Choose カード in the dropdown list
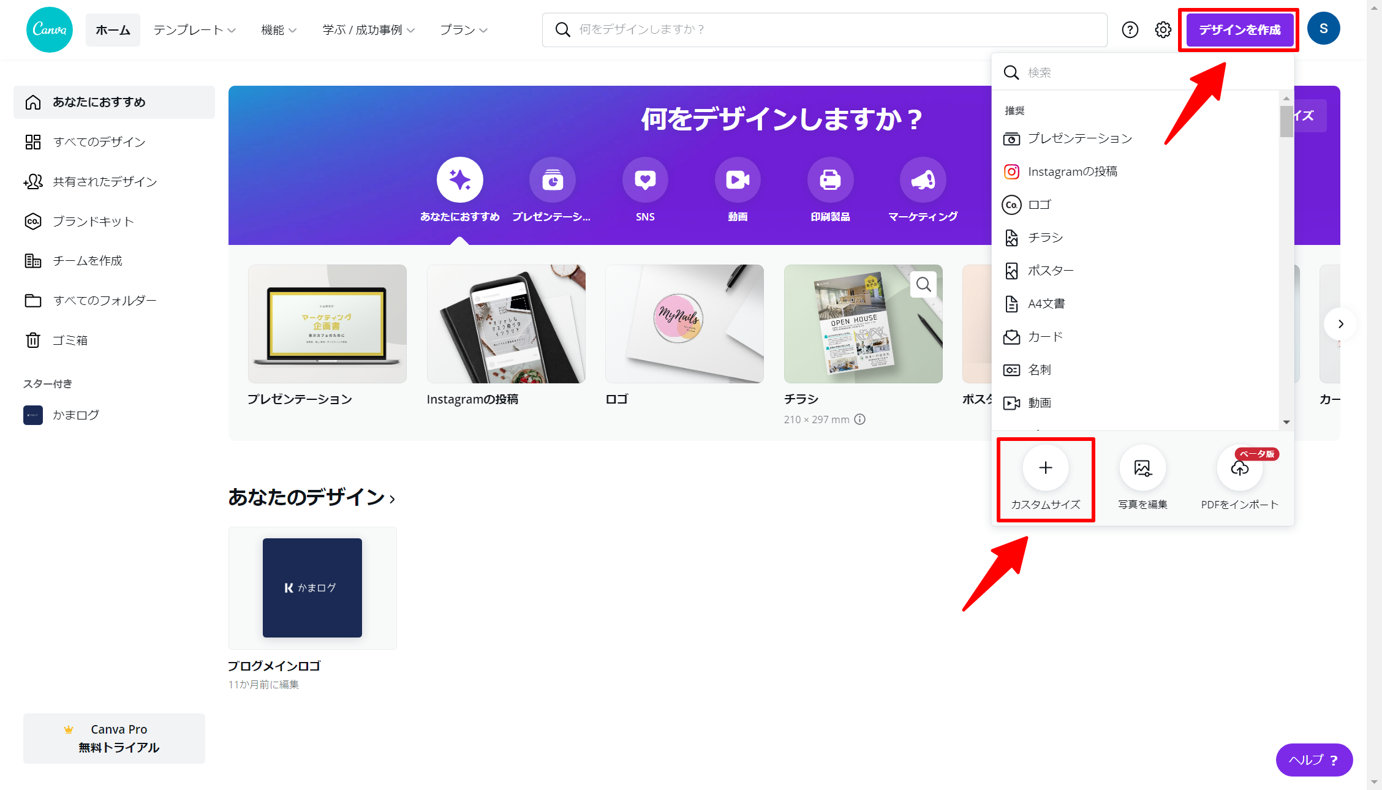1382x790 pixels. (1135, 337)
